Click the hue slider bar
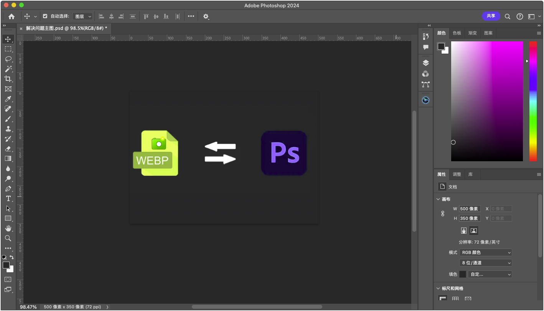The width and height of the screenshot is (544, 311). 533,101
